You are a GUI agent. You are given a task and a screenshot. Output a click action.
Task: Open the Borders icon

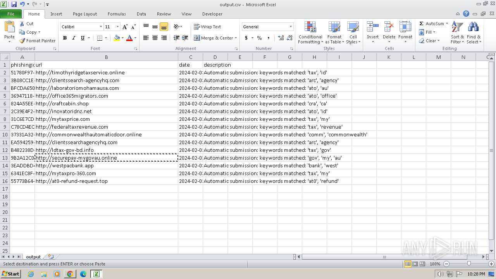click(100, 38)
